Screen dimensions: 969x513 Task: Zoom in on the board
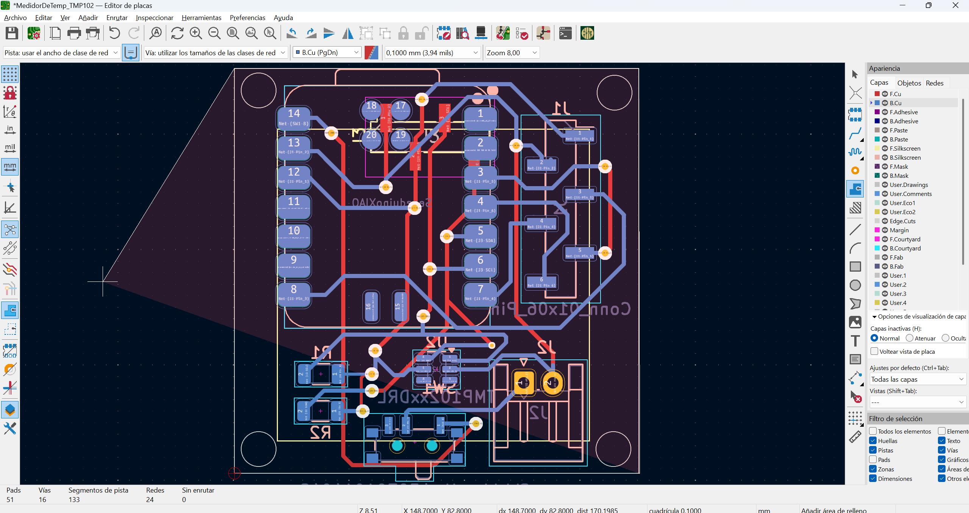[196, 33]
